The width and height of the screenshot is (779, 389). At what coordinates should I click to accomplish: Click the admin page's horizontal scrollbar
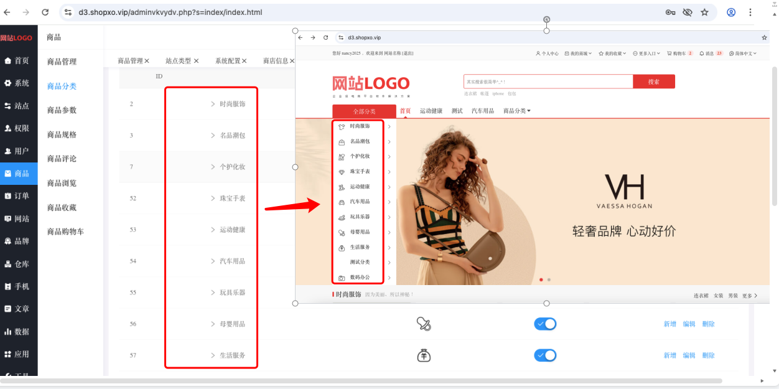(x=361, y=380)
